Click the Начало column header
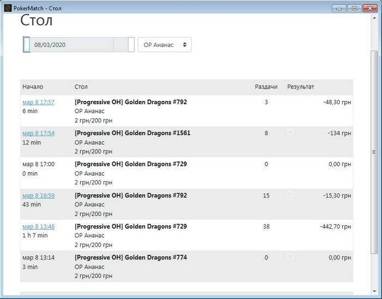Viewport: 382px width, 299px height. [33, 87]
